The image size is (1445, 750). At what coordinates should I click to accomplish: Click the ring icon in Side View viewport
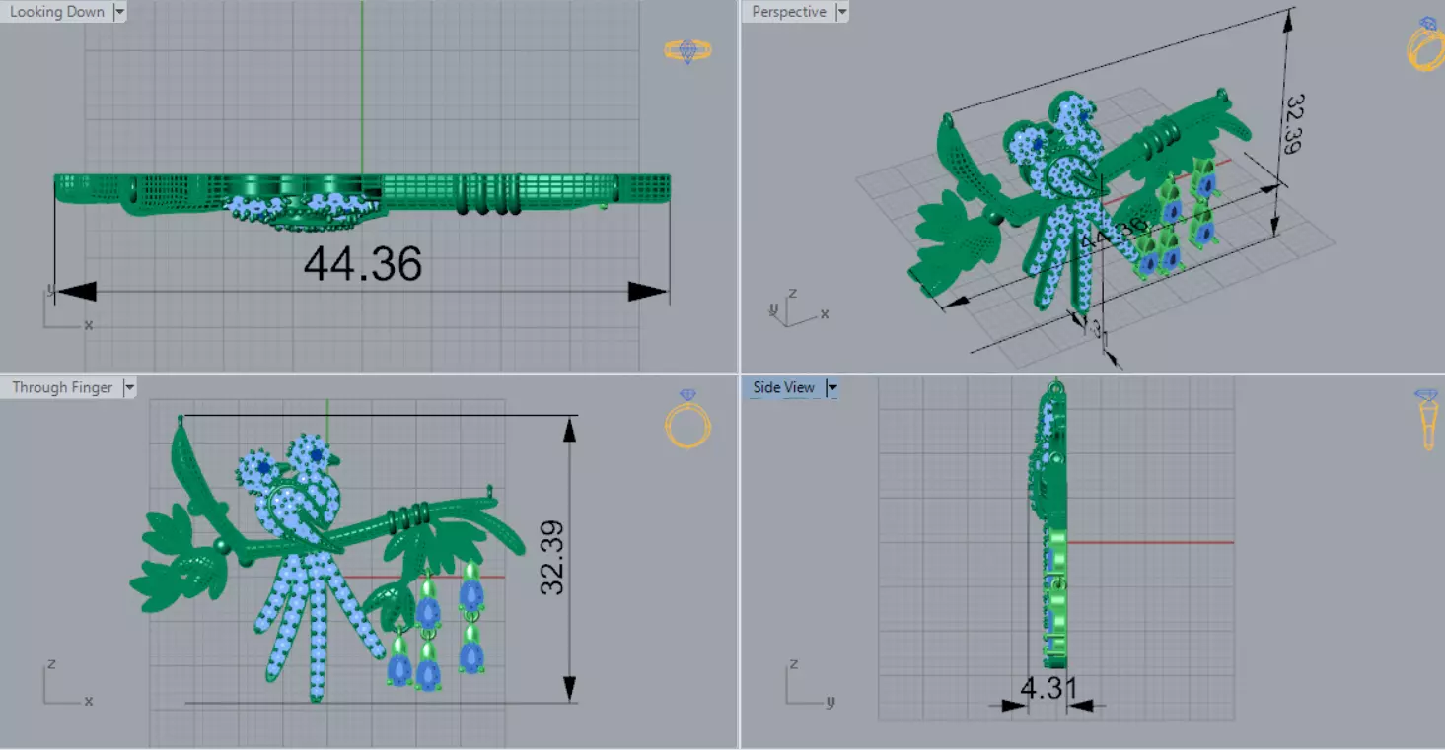1427,420
